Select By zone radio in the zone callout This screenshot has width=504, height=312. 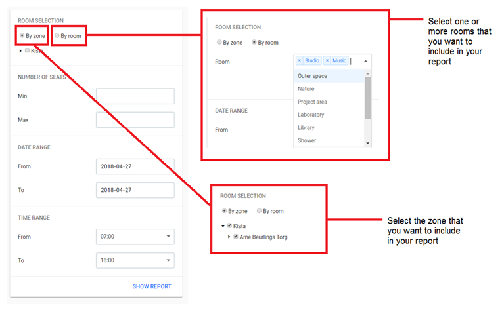pyautogui.click(x=224, y=210)
